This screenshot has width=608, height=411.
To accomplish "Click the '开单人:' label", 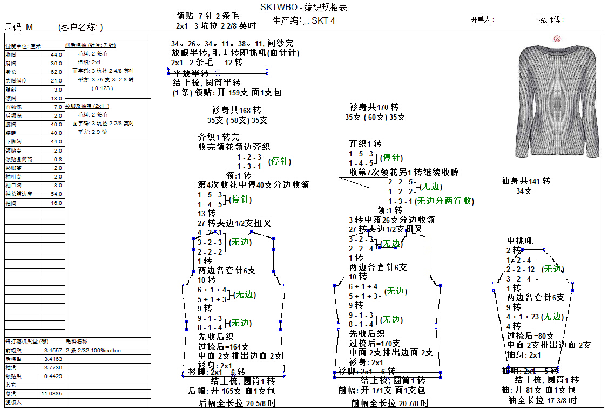I will (x=482, y=19).
